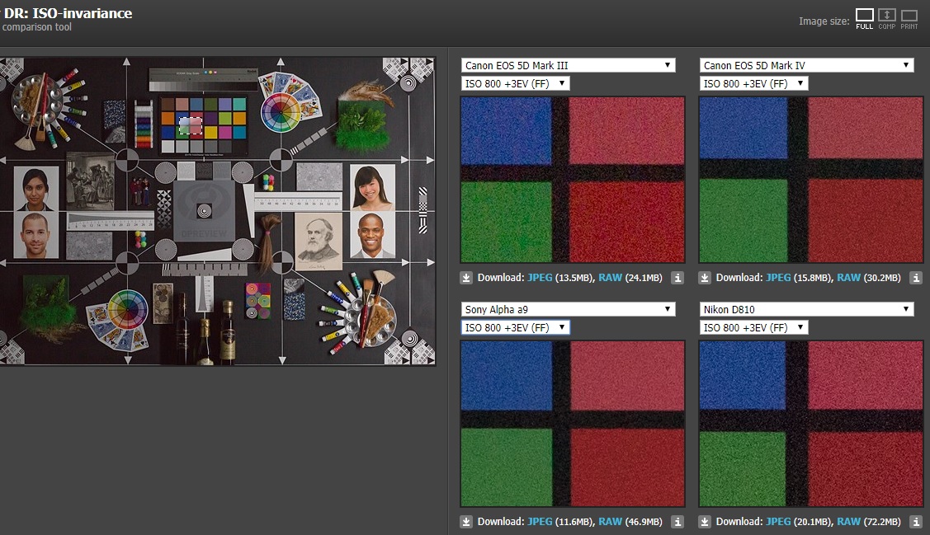930x535 pixels.
Task: Open ISO dropdown under Nikon D810
Action: pos(754,327)
